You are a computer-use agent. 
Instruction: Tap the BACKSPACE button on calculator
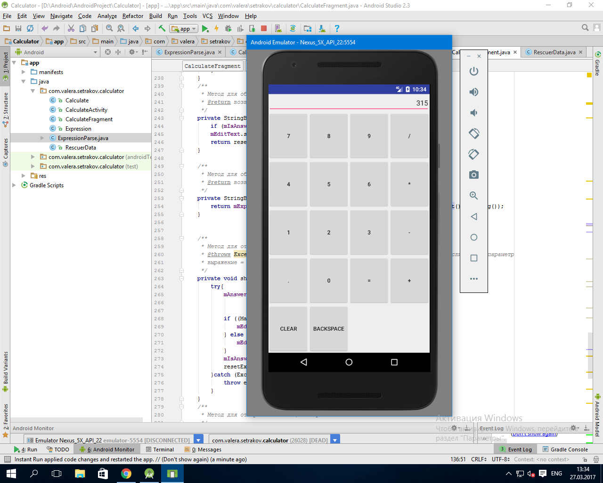(x=329, y=329)
